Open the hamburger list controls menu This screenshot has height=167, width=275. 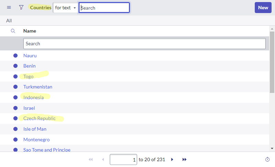[x=9, y=8]
